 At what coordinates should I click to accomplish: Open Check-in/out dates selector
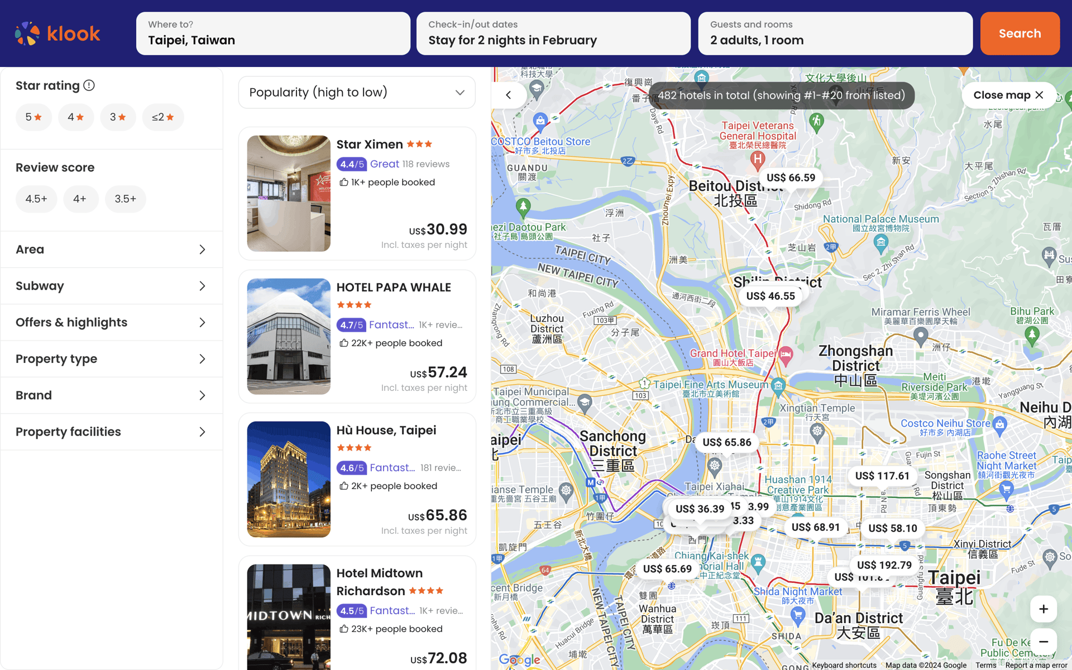coord(553,33)
